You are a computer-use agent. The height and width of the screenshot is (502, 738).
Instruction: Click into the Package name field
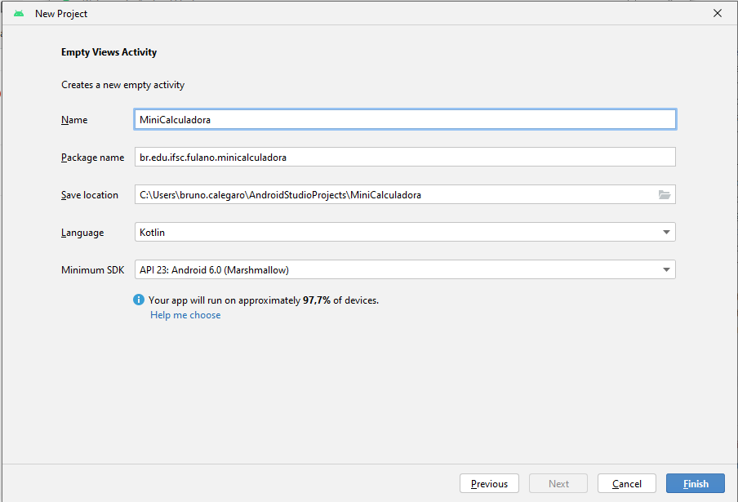point(405,157)
